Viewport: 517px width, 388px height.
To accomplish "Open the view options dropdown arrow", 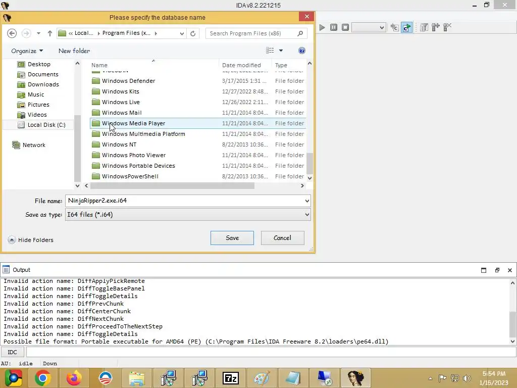I will [x=281, y=51].
